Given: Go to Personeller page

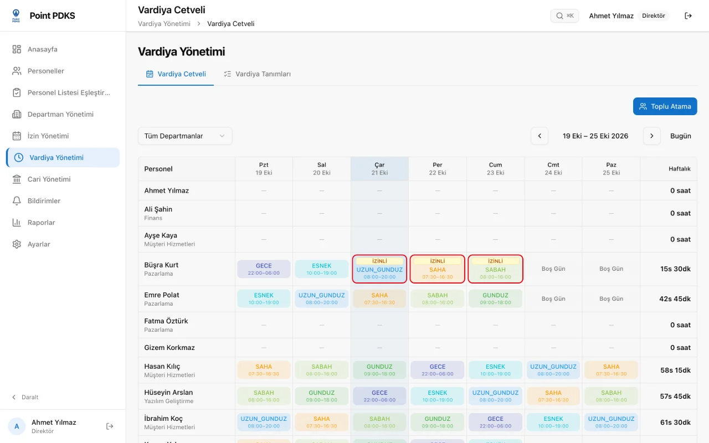Looking at the screenshot, I should (63, 71).
